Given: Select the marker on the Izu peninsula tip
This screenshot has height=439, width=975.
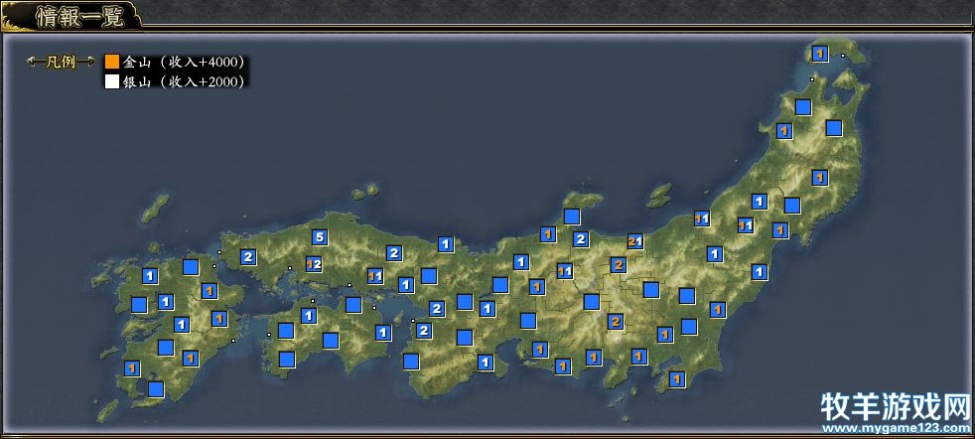Looking at the screenshot, I should pyautogui.click(x=676, y=378).
